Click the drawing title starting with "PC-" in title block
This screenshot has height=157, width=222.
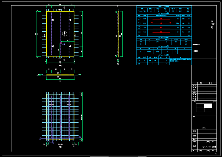click(x=209, y=147)
